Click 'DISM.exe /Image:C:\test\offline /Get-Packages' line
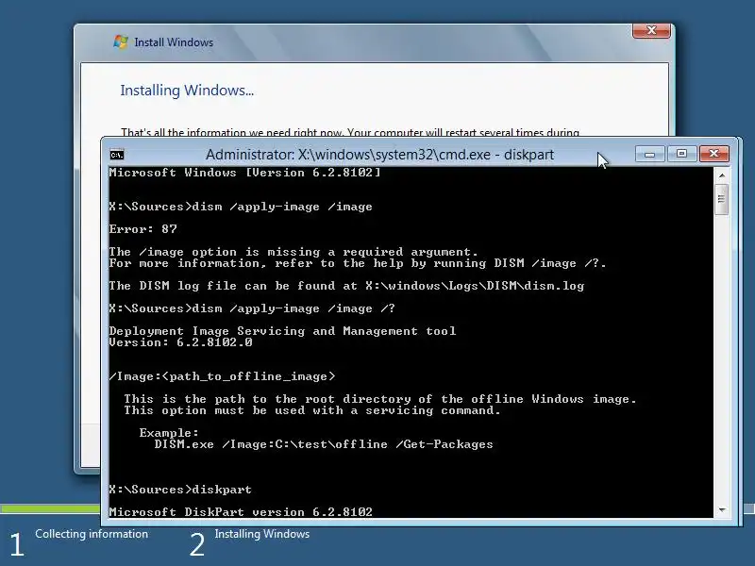This screenshot has height=566, width=755. click(x=324, y=444)
